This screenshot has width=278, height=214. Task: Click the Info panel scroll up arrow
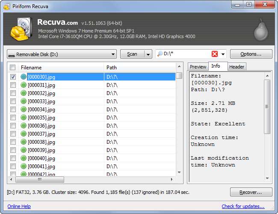pyautogui.click(x=267, y=76)
